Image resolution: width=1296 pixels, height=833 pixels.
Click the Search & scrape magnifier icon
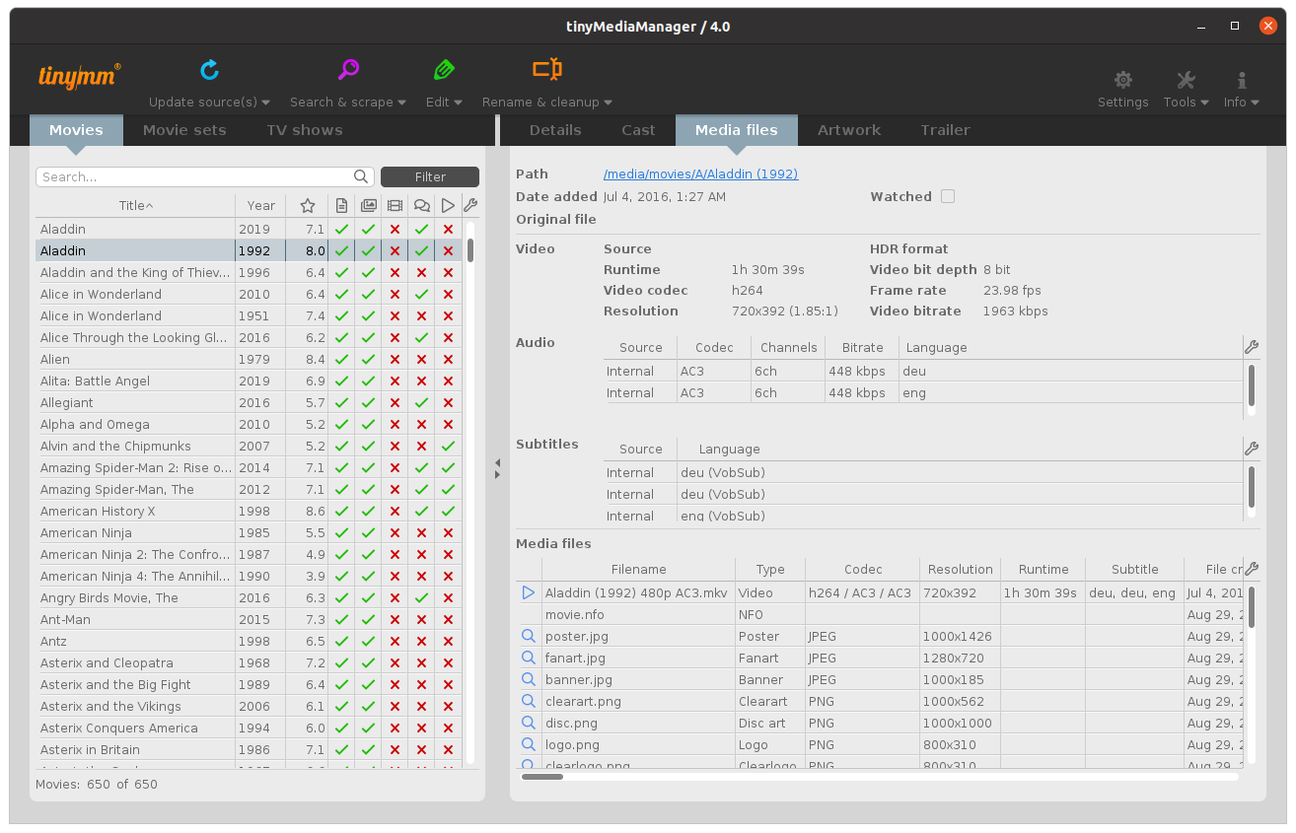[348, 70]
